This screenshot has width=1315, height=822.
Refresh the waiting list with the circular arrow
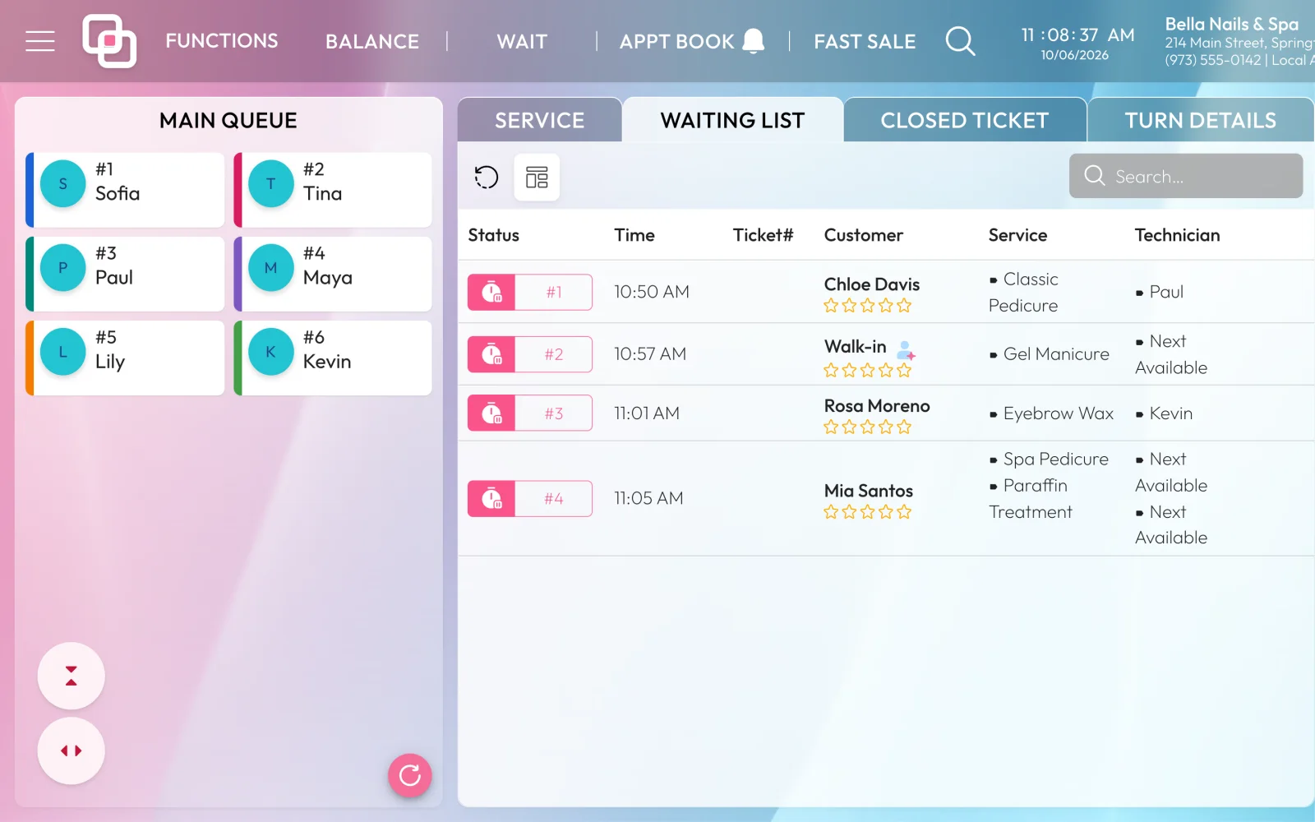(487, 177)
